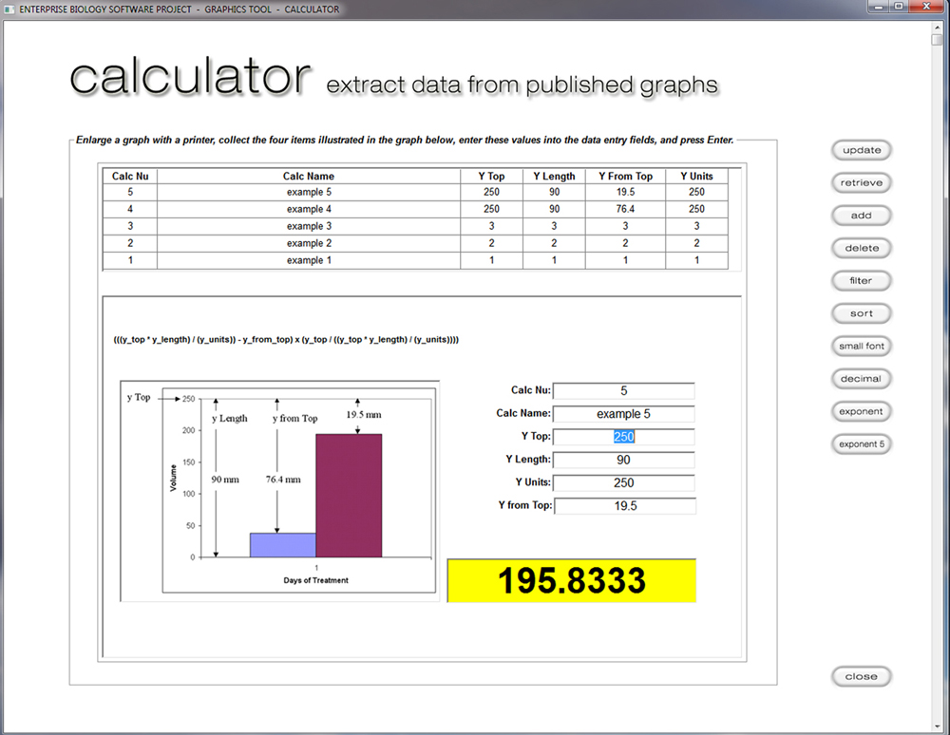Click the update button
The height and width of the screenshot is (735, 950).
click(x=861, y=150)
